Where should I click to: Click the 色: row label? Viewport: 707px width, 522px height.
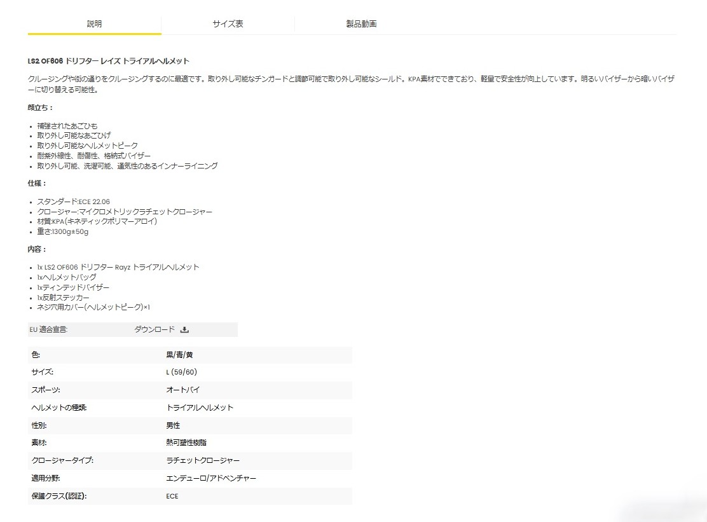pyautogui.click(x=36, y=355)
